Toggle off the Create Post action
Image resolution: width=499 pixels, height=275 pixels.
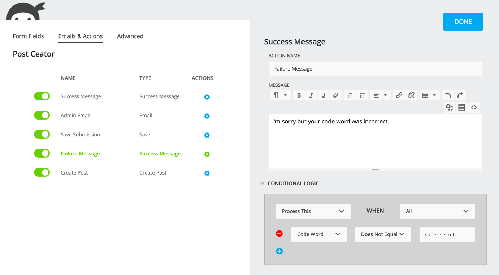[42, 173]
